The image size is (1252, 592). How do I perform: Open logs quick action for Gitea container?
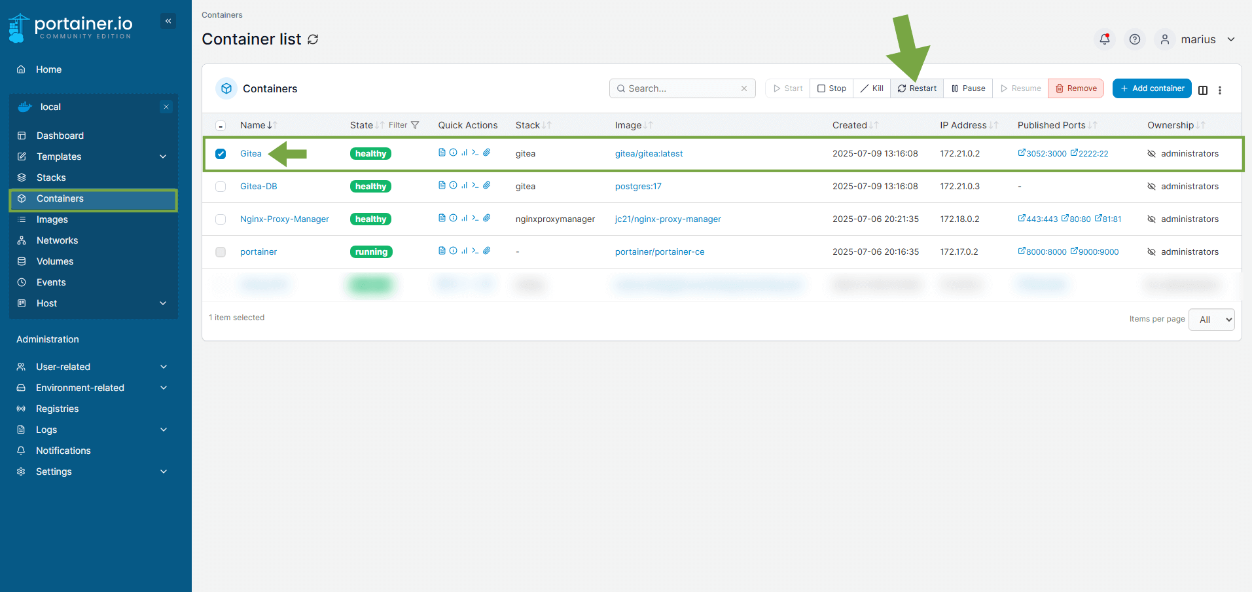[x=442, y=153]
